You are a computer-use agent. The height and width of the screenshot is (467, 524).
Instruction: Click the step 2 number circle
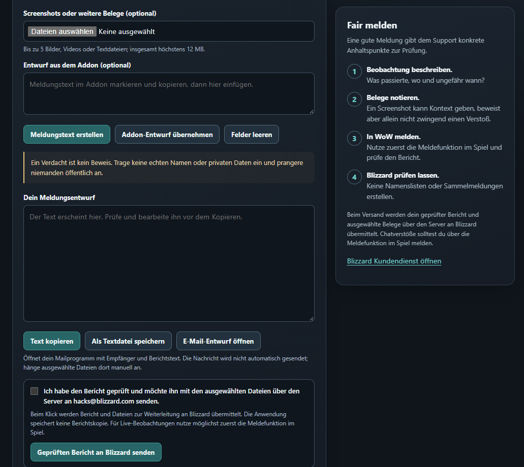tap(354, 99)
